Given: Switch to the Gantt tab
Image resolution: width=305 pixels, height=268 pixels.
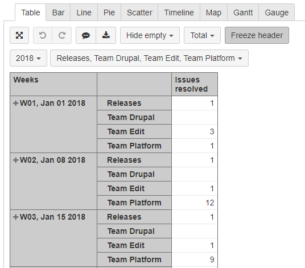Looking at the screenshot, I should pos(243,13).
